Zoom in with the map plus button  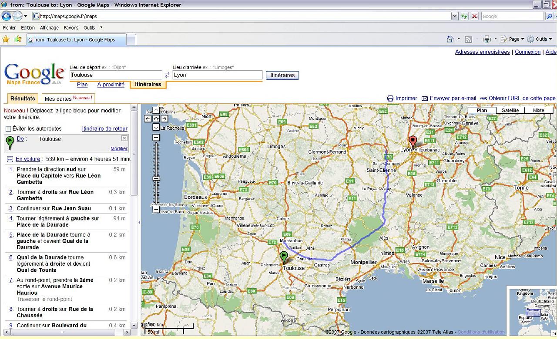156,138
